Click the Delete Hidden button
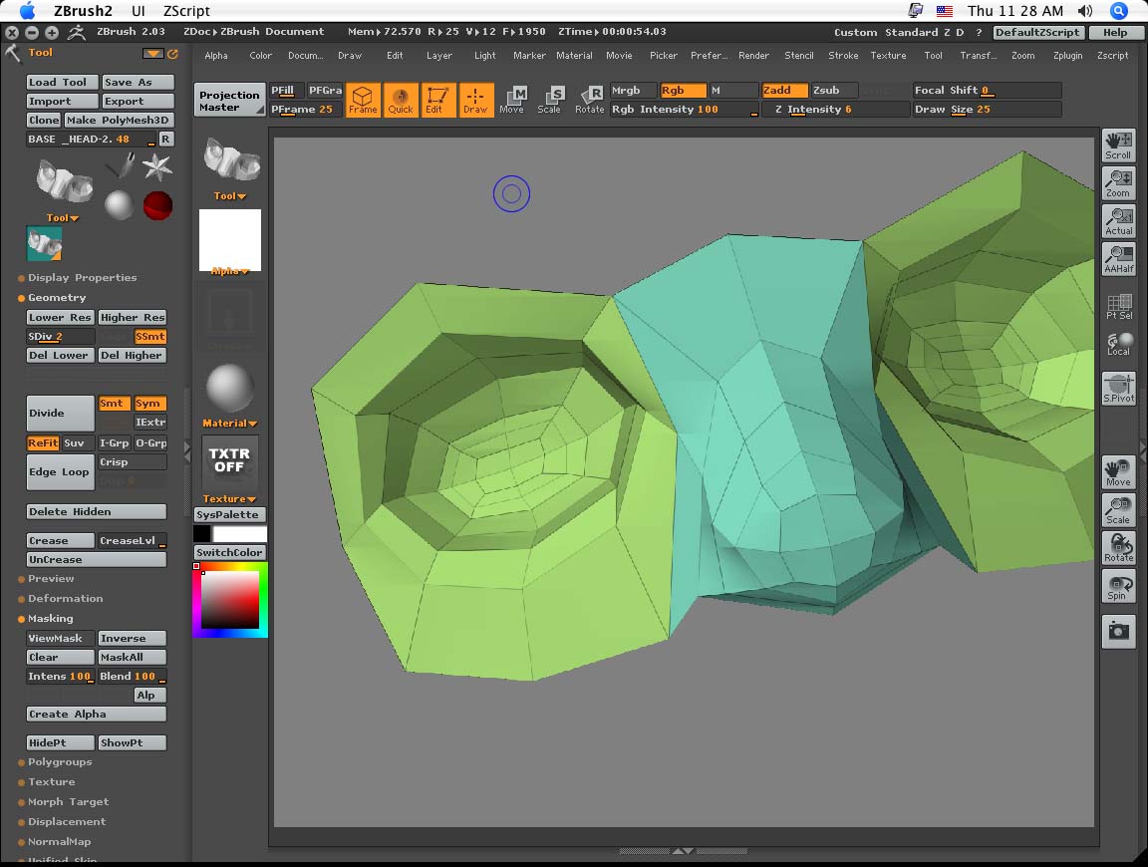The width and height of the screenshot is (1148, 867). pyautogui.click(x=96, y=512)
